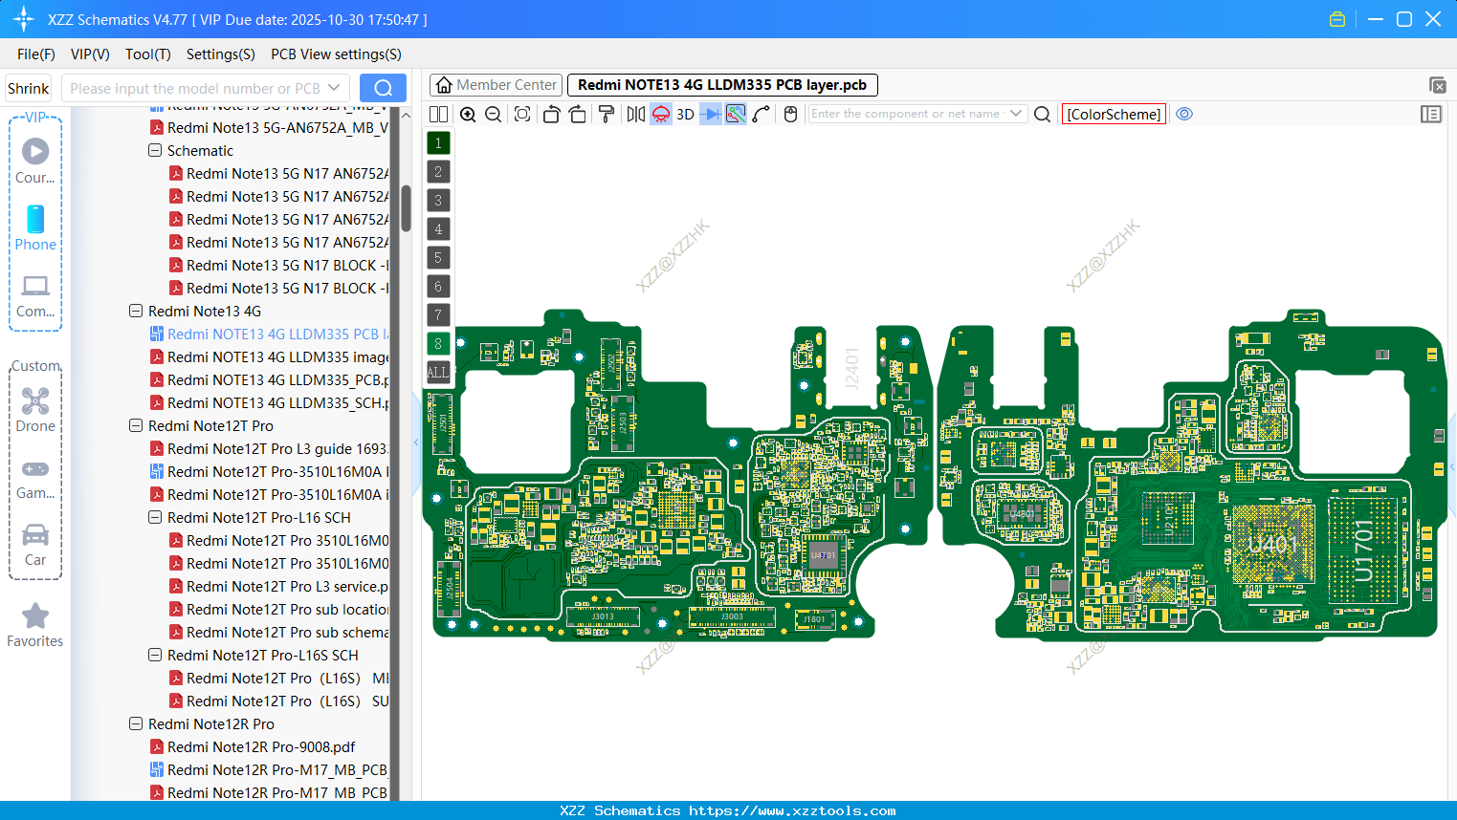Enable the ALL layers view
The height and width of the screenshot is (820, 1457).
pyautogui.click(x=437, y=372)
